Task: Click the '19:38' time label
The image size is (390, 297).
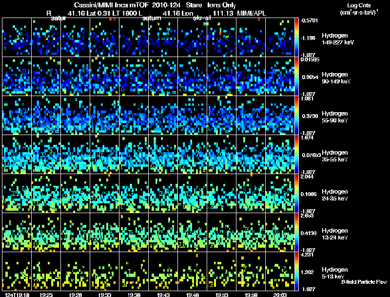Action: click(134, 295)
